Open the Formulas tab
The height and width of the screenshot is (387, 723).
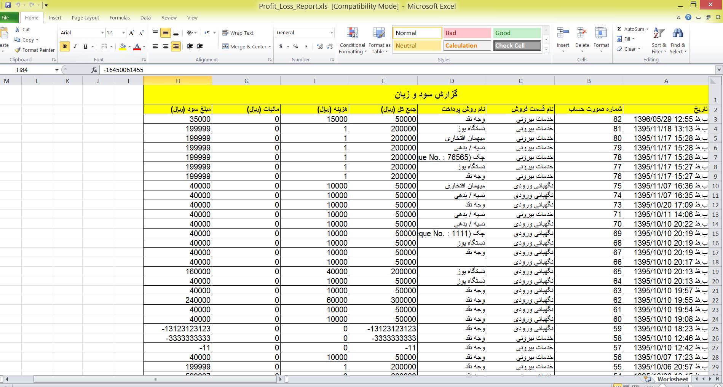coord(120,18)
